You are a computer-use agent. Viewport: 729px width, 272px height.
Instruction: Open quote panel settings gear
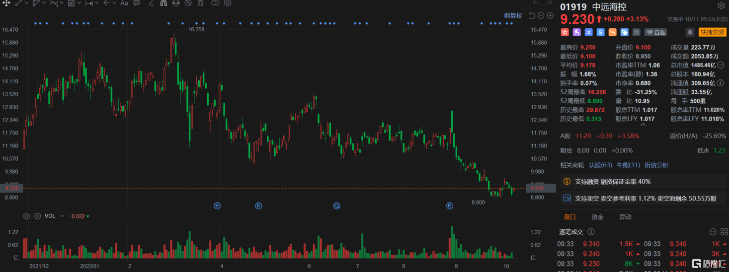tap(721, 6)
